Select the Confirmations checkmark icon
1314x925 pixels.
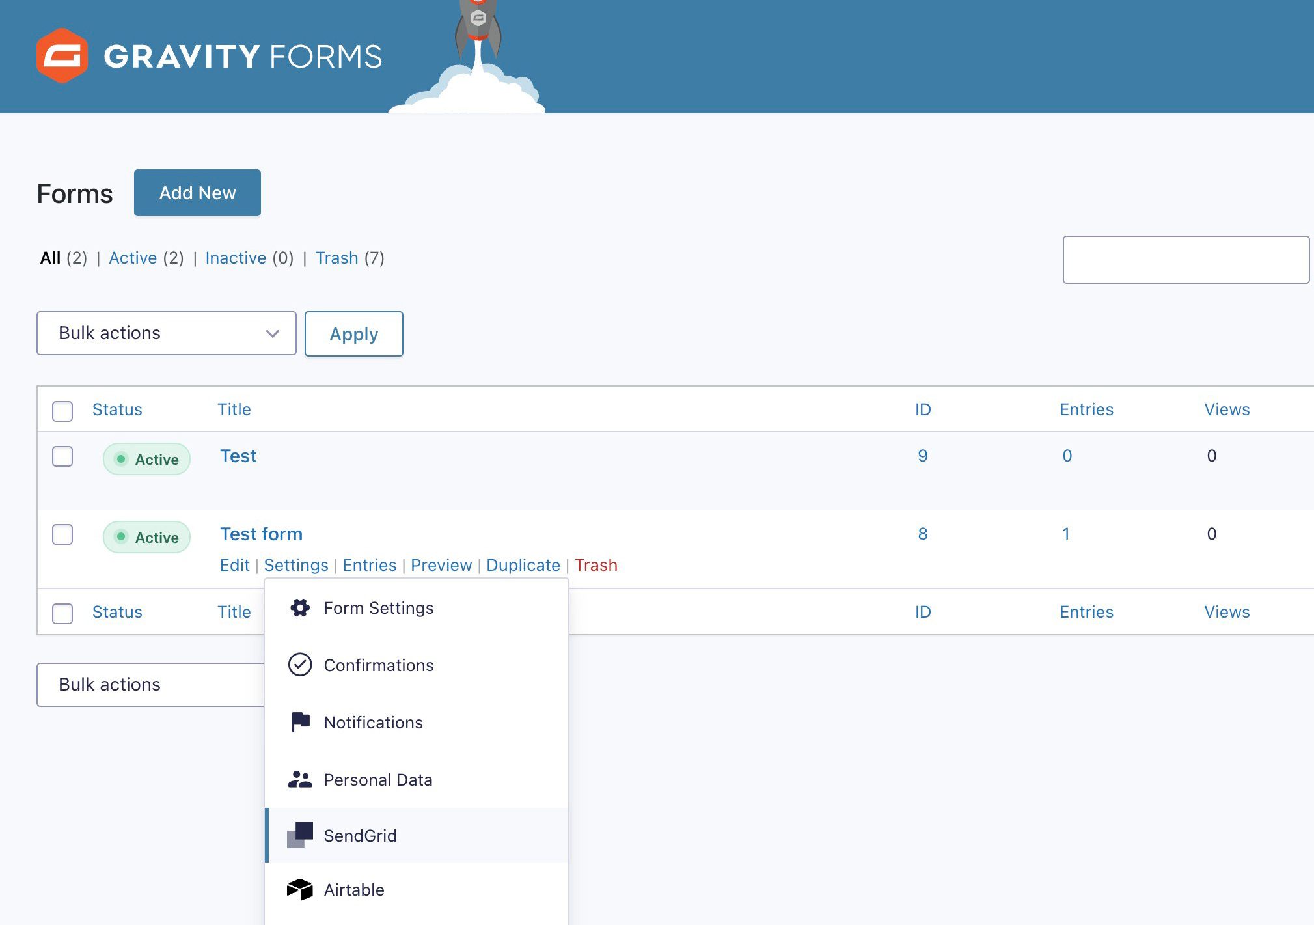[300, 665]
